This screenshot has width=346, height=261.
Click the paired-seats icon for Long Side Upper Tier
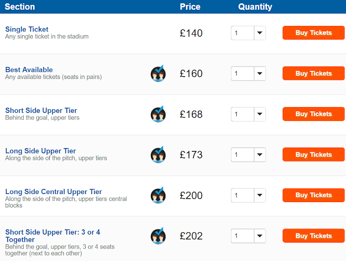coord(158,155)
